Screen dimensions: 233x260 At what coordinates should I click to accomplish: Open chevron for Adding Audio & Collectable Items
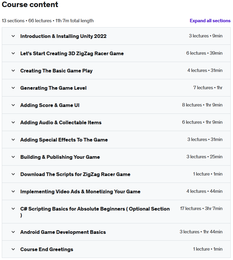[x=13, y=122]
